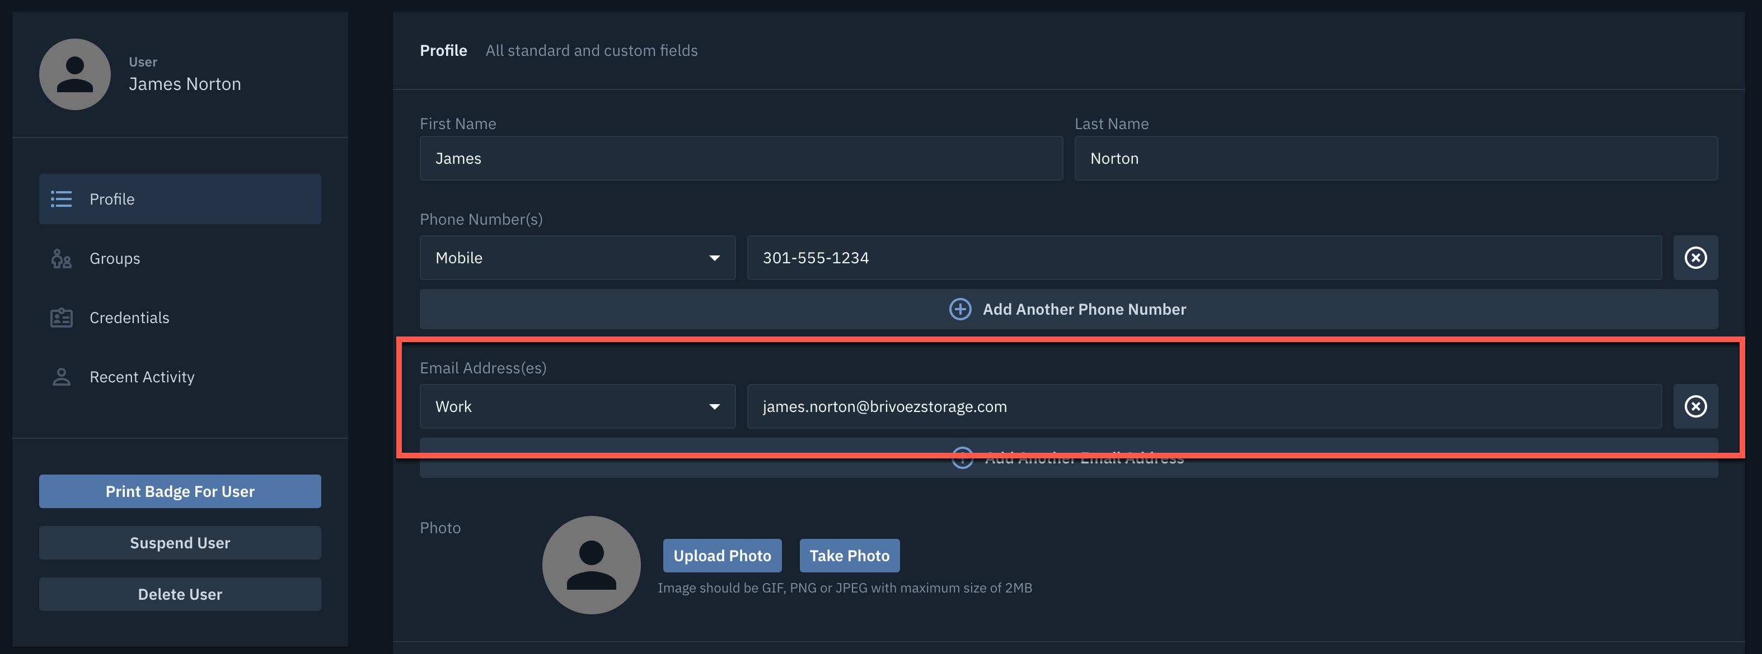Open the email type dropdown showing Work
Image resolution: width=1762 pixels, height=654 pixels.
577,406
